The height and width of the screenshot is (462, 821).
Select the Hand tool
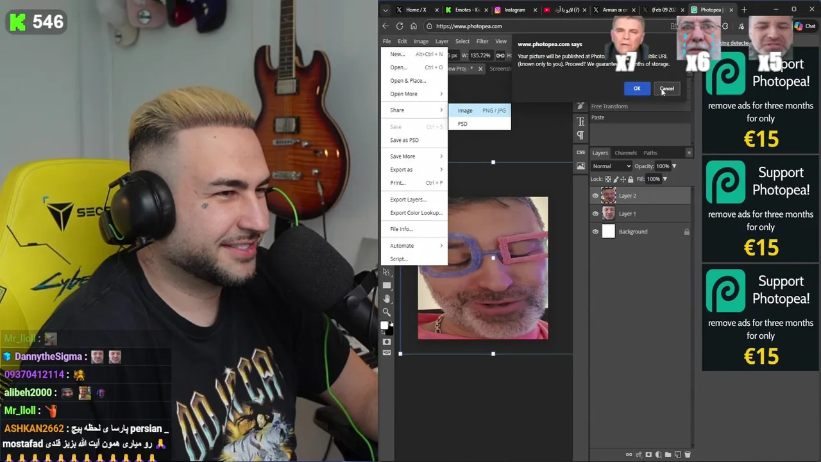tap(386, 298)
